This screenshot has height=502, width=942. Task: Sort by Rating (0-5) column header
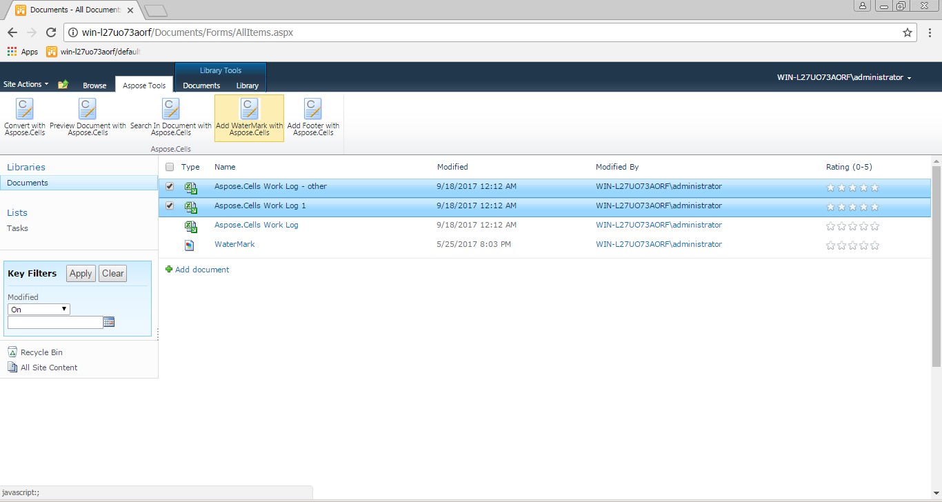(x=849, y=167)
